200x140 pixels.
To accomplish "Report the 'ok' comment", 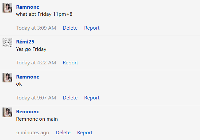I will [92, 98].
